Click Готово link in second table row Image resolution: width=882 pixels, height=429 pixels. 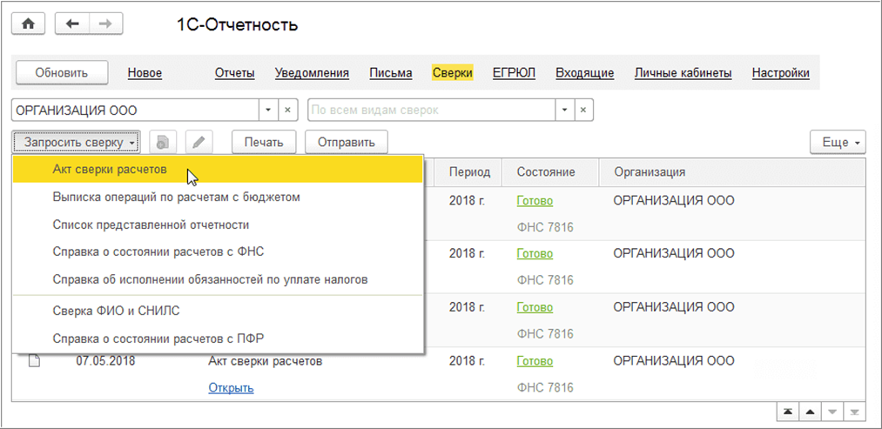(x=535, y=253)
